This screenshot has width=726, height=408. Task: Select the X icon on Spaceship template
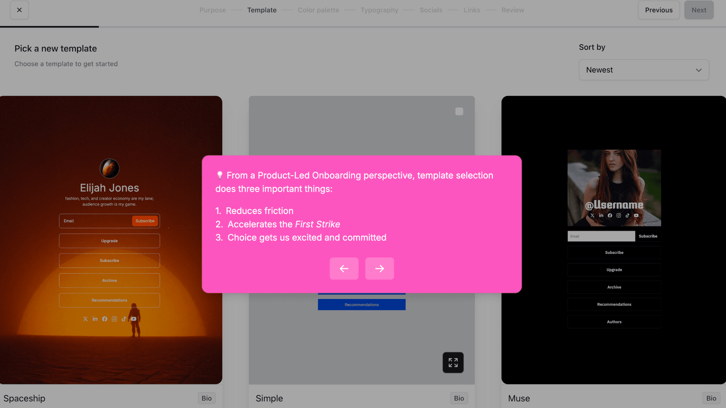point(85,319)
